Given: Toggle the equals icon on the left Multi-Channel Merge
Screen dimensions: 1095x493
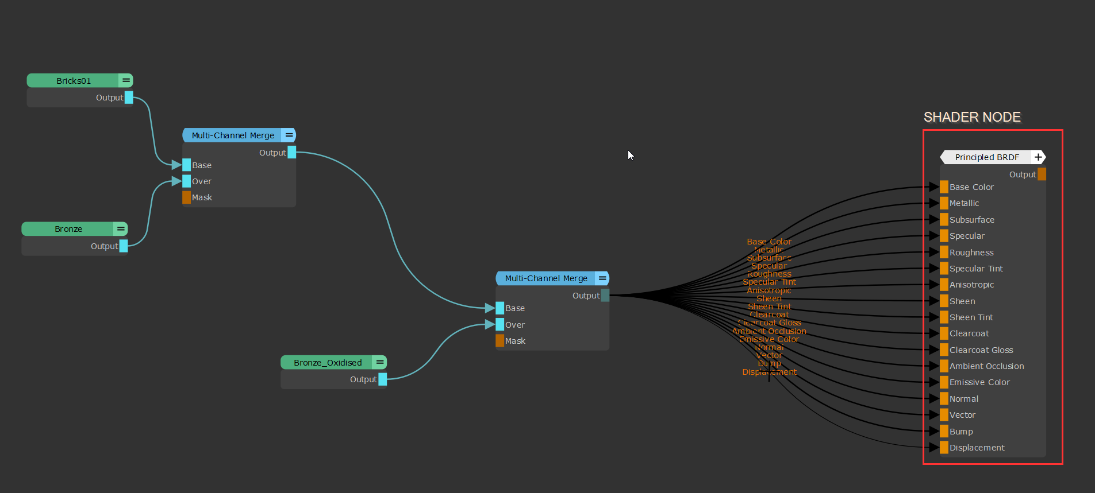Looking at the screenshot, I should pos(289,135).
